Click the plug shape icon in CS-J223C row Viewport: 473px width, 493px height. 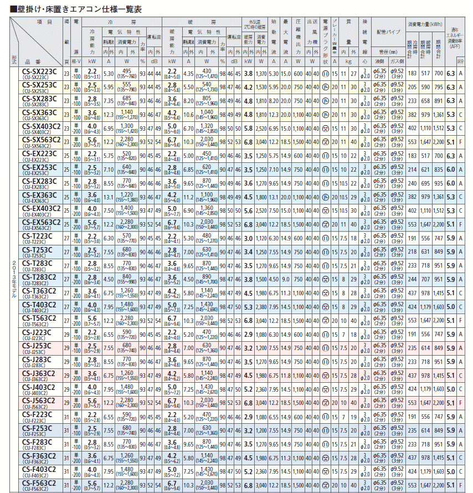pos(326,335)
